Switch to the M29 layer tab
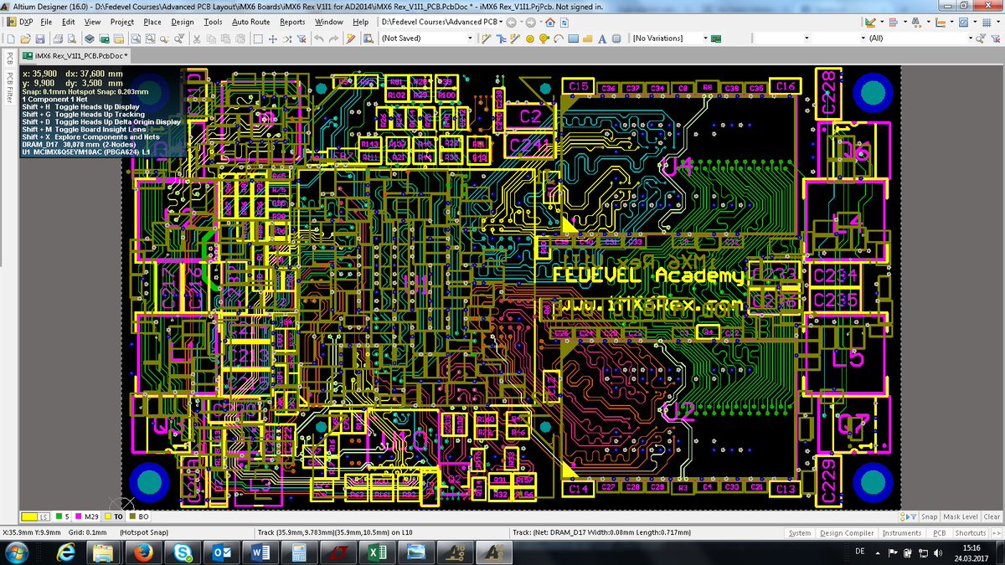The image size is (1005, 565). (x=86, y=517)
